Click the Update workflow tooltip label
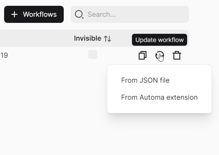The height and width of the screenshot is (155, 219). (159, 40)
